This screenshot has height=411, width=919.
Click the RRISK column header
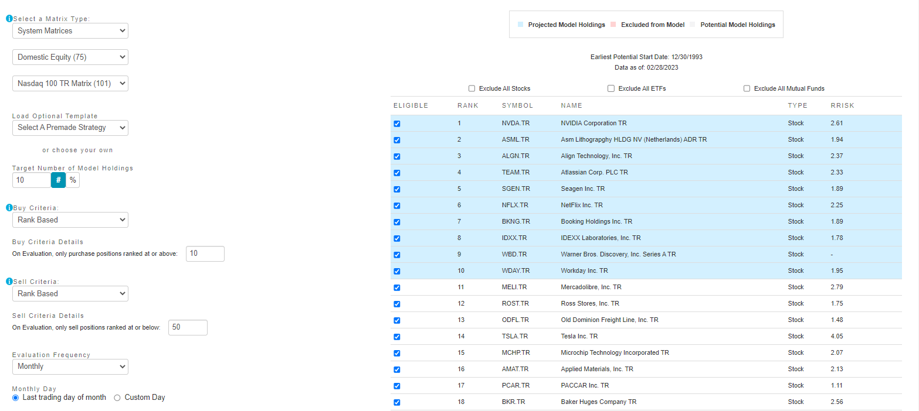point(842,106)
